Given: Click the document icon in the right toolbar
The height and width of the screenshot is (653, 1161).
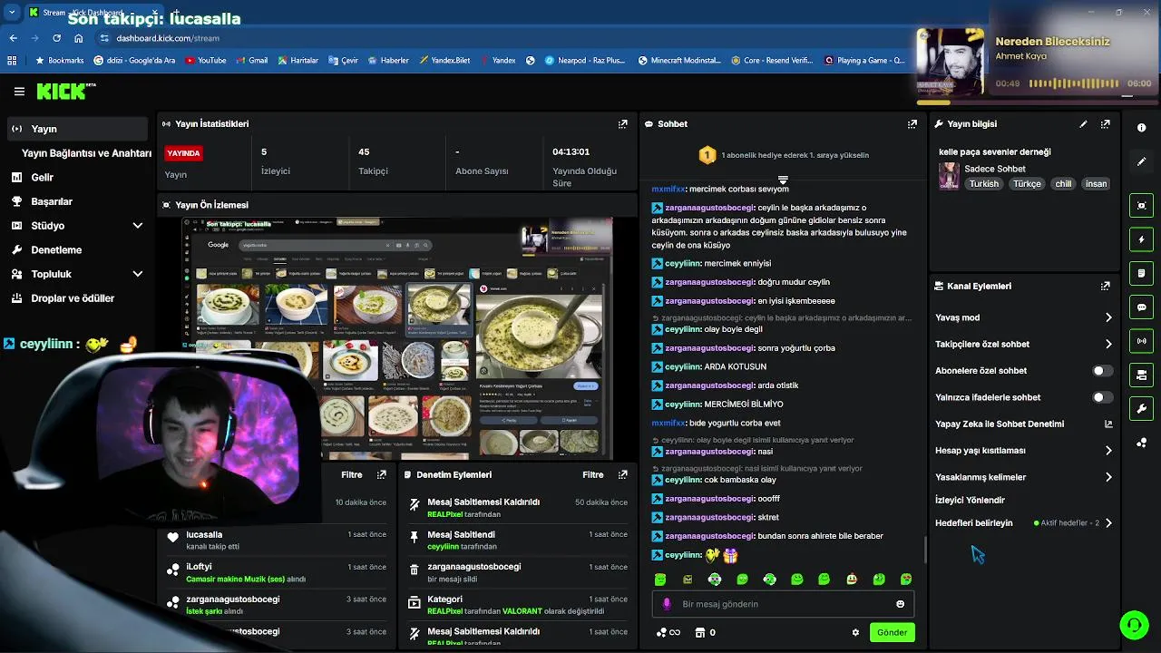Looking at the screenshot, I should point(1141,273).
